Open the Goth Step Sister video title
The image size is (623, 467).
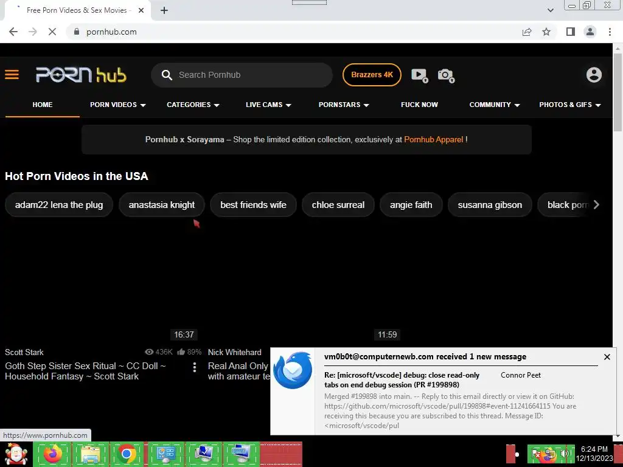pyautogui.click(x=85, y=372)
